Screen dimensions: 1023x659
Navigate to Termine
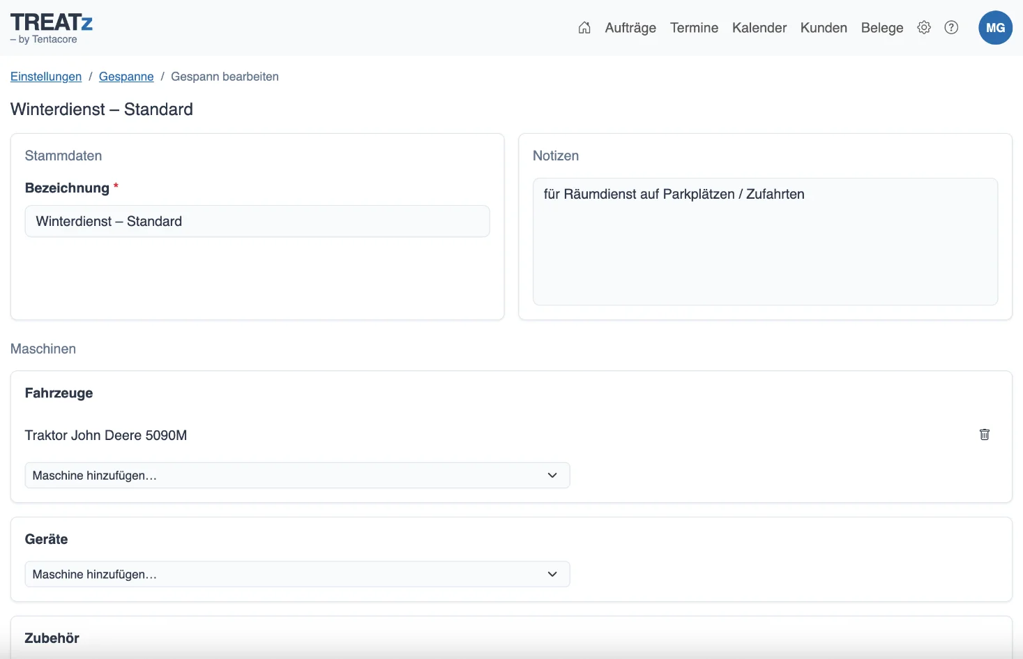tap(694, 28)
